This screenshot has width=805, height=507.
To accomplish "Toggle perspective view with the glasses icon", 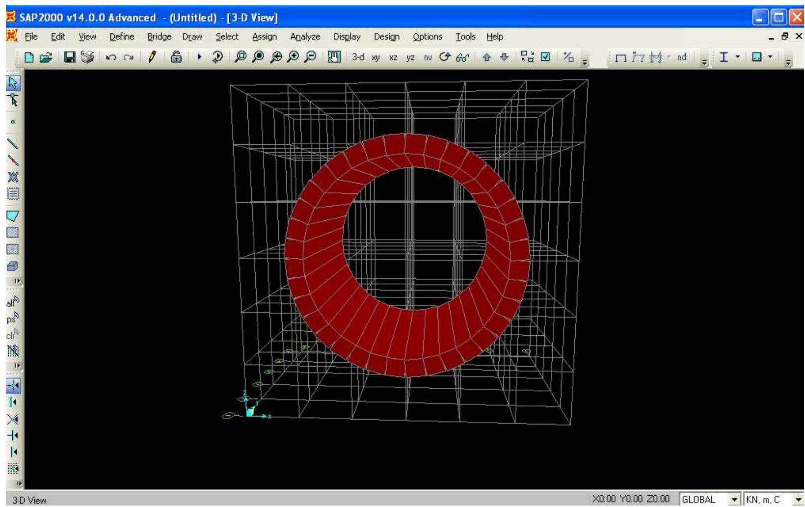I will tap(461, 57).
